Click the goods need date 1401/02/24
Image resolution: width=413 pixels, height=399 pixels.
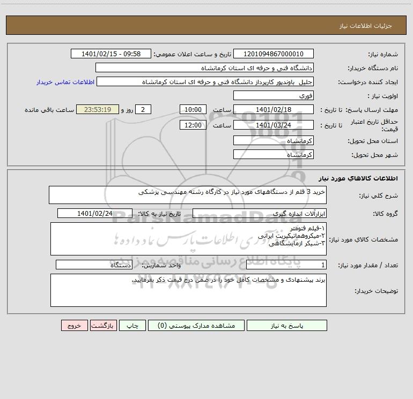click(95, 213)
